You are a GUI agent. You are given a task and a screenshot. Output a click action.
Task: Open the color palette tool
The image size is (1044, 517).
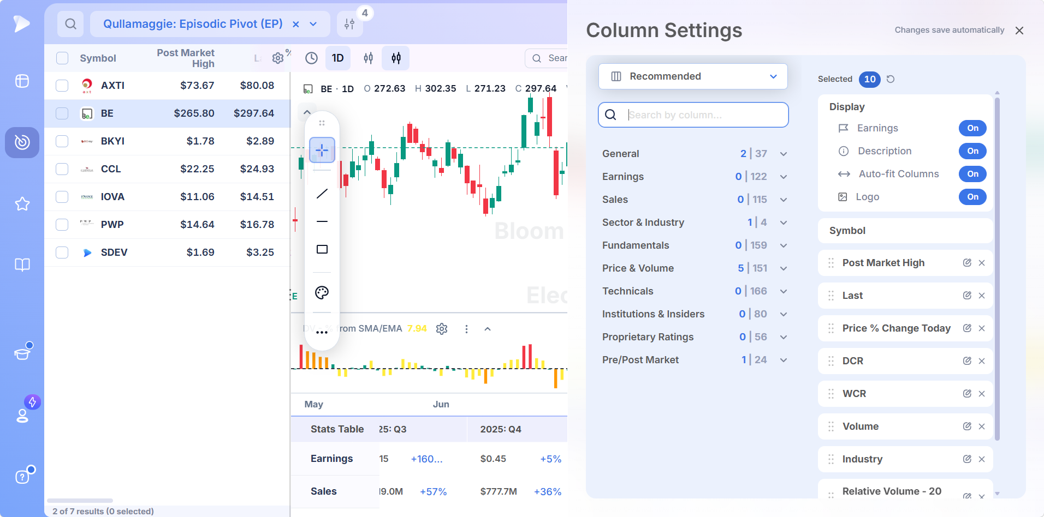(x=322, y=292)
